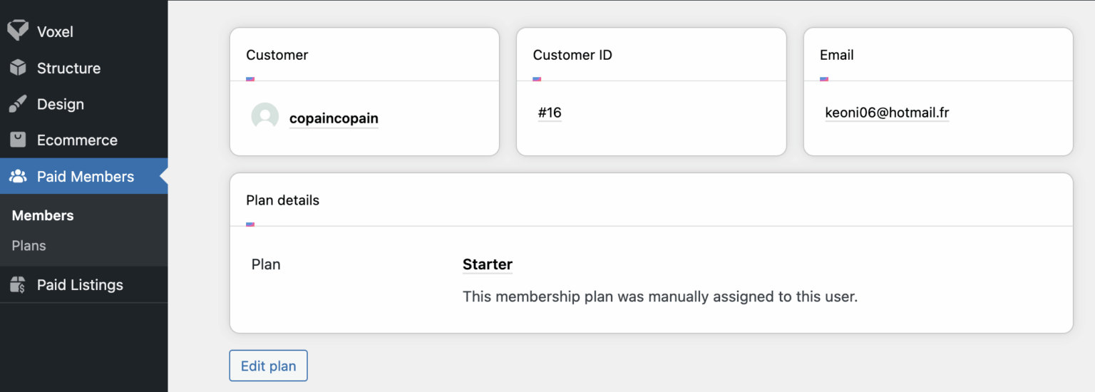Click the manually assigned membership note text

[659, 296]
